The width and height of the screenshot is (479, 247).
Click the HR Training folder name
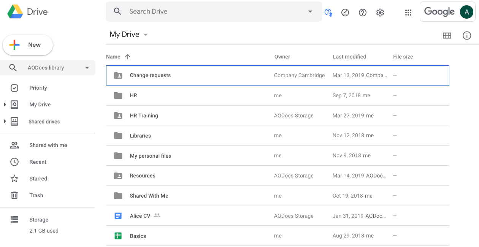coord(144,116)
